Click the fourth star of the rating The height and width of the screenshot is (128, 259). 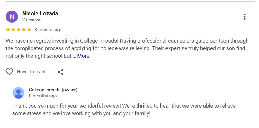[24, 30]
